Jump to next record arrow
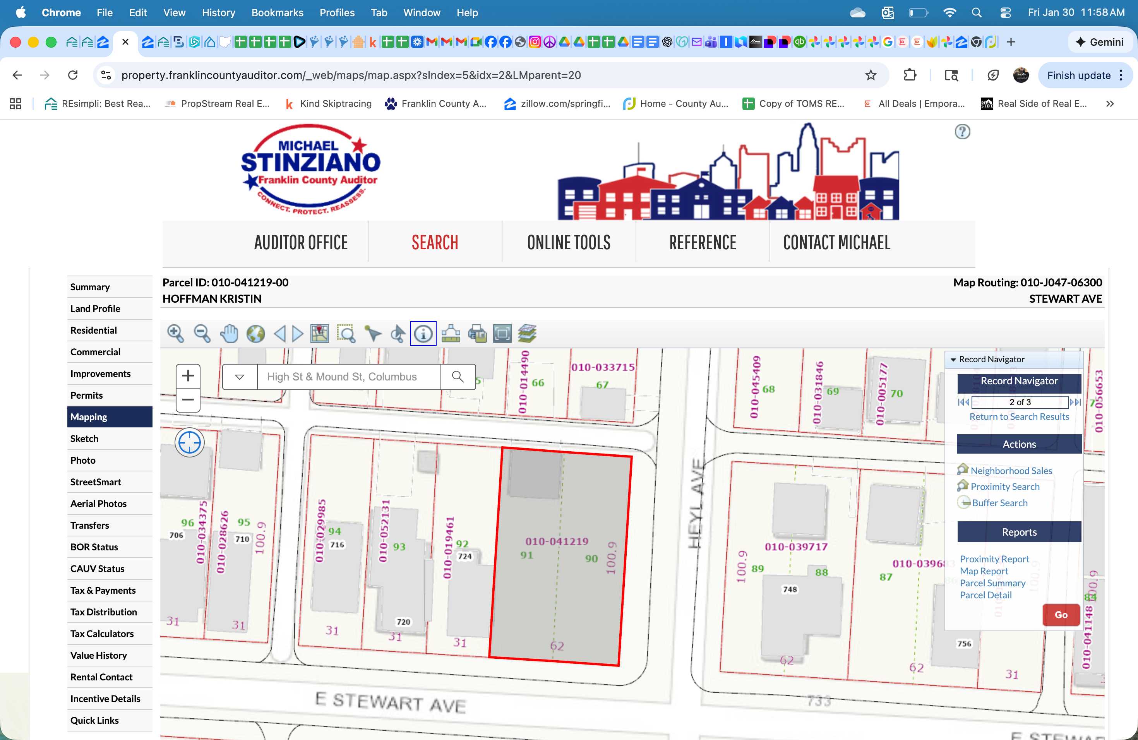Image resolution: width=1138 pixels, height=740 pixels. [x=1072, y=402]
